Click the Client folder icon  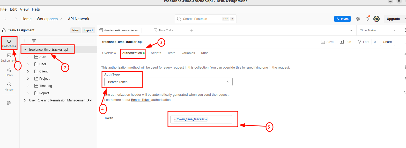tap(36, 71)
